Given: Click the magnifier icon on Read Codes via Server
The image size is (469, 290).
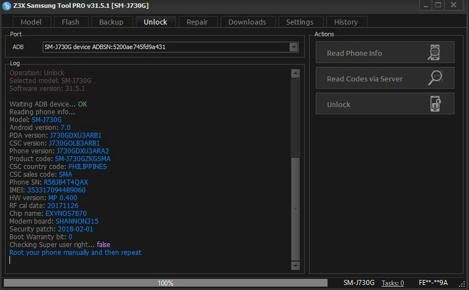Looking at the screenshot, I should tap(435, 78).
